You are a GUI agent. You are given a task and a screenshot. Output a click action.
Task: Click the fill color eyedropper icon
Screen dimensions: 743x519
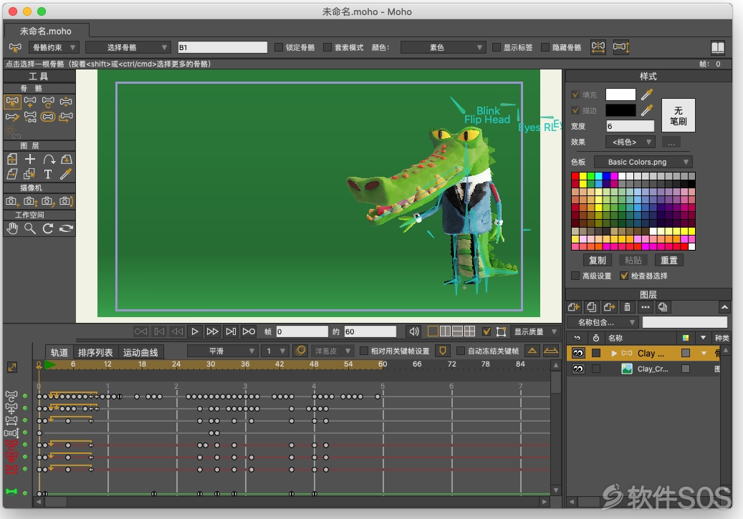647,94
